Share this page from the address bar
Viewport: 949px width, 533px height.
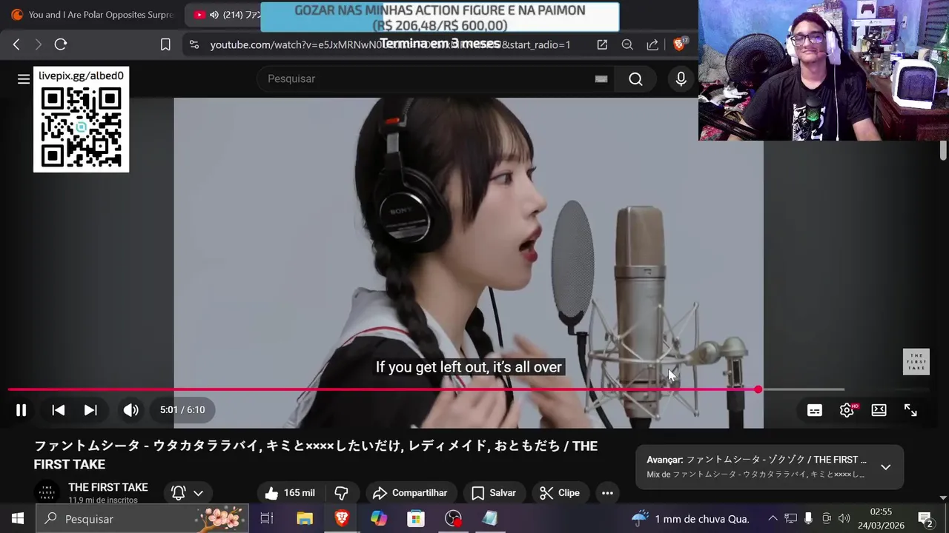pos(652,44)
